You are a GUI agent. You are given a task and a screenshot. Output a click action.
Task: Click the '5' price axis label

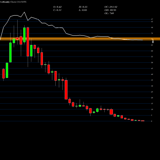pos(151,115)
